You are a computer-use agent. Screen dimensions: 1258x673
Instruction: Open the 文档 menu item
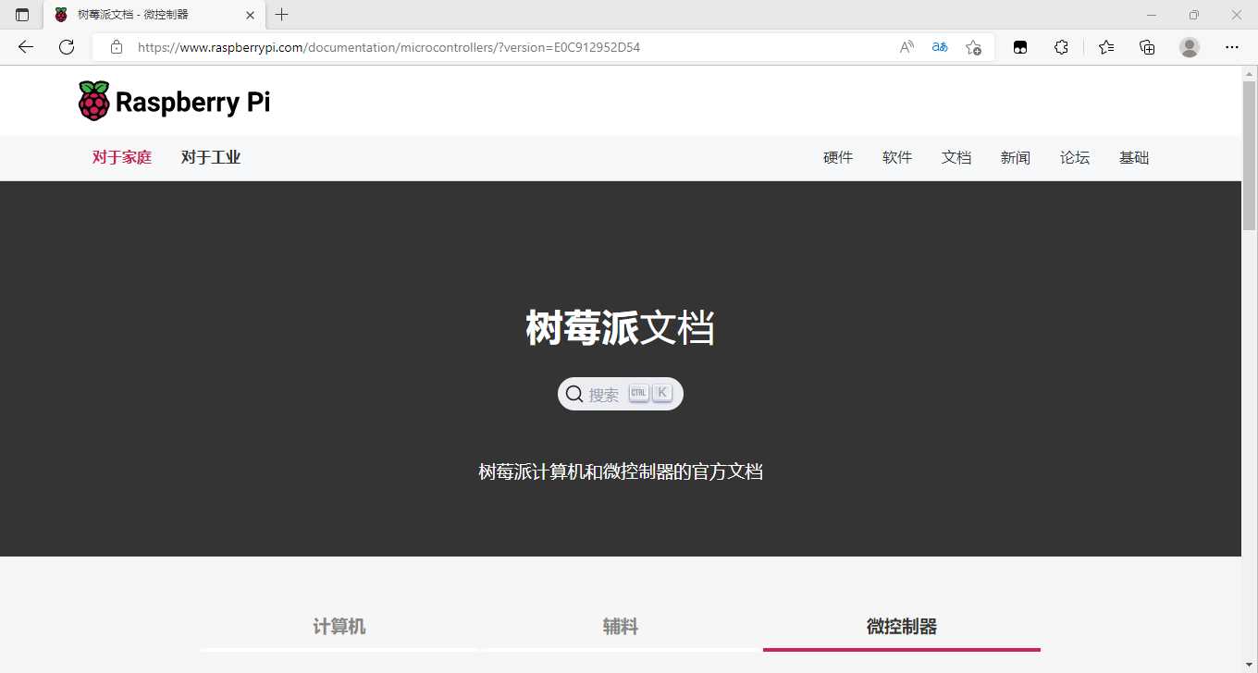(956, 158)
